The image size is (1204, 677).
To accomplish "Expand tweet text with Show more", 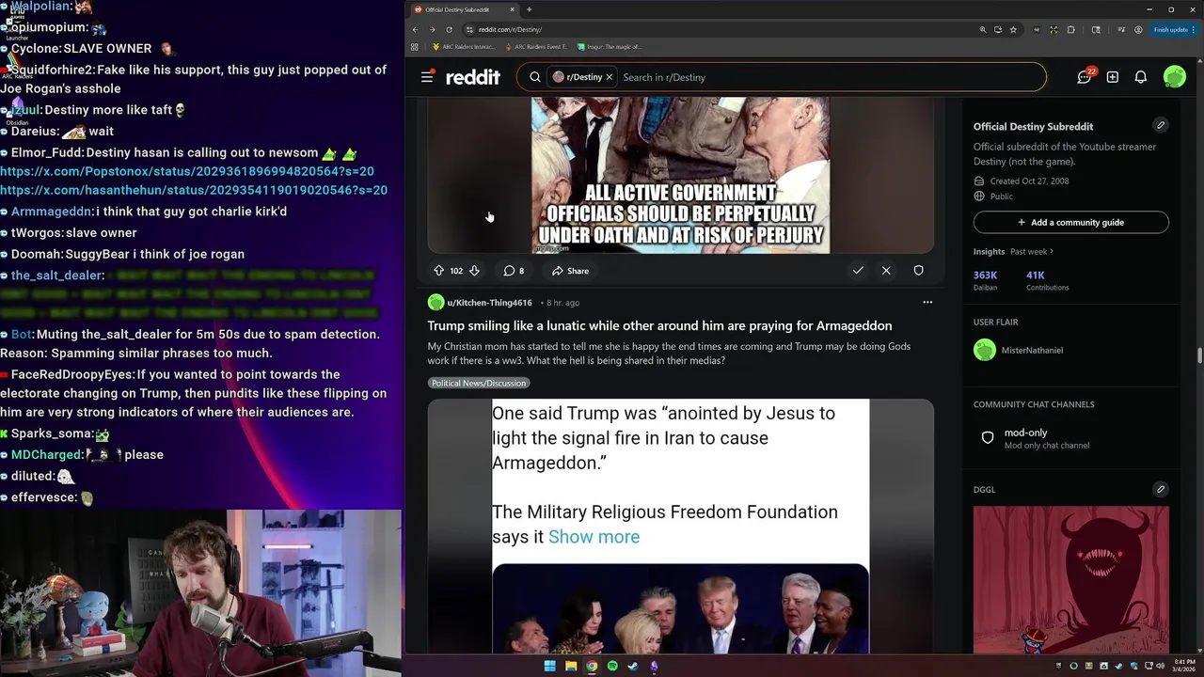I will click(x=594, y=537).
